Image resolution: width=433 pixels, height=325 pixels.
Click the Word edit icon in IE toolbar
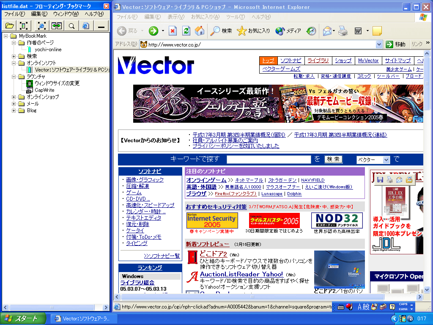358,30
